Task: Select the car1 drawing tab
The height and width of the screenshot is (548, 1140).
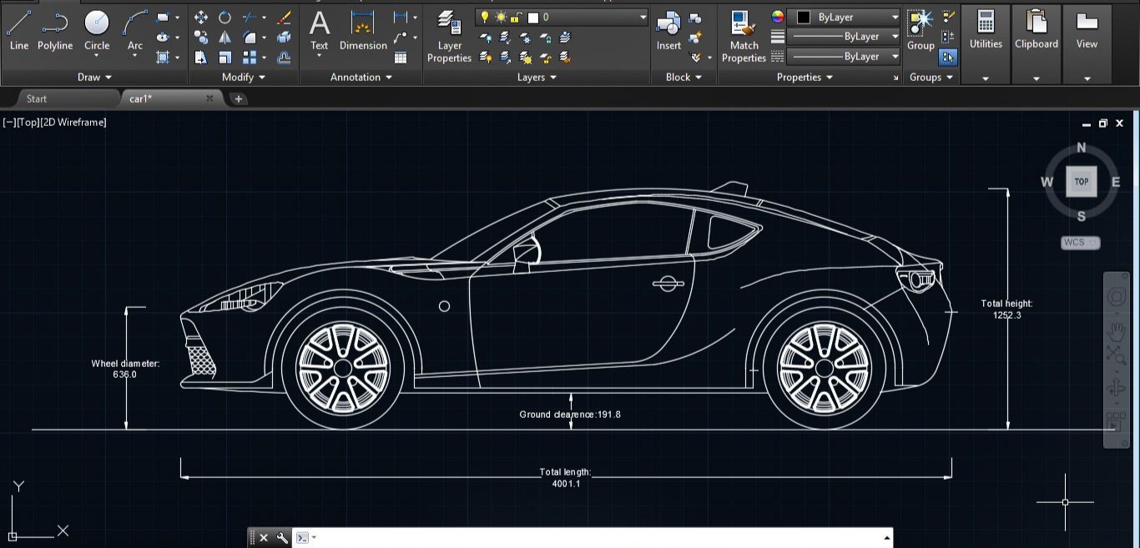Action: pos(141,98)
